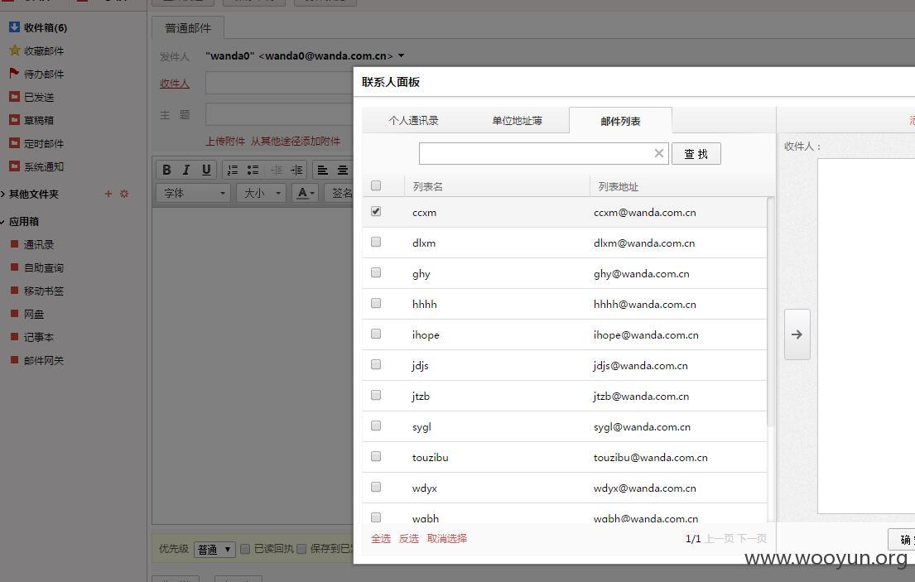This screenshot has width=915, height=582.
Task: Check sygl list checkbox
Action: pos(376,426)
